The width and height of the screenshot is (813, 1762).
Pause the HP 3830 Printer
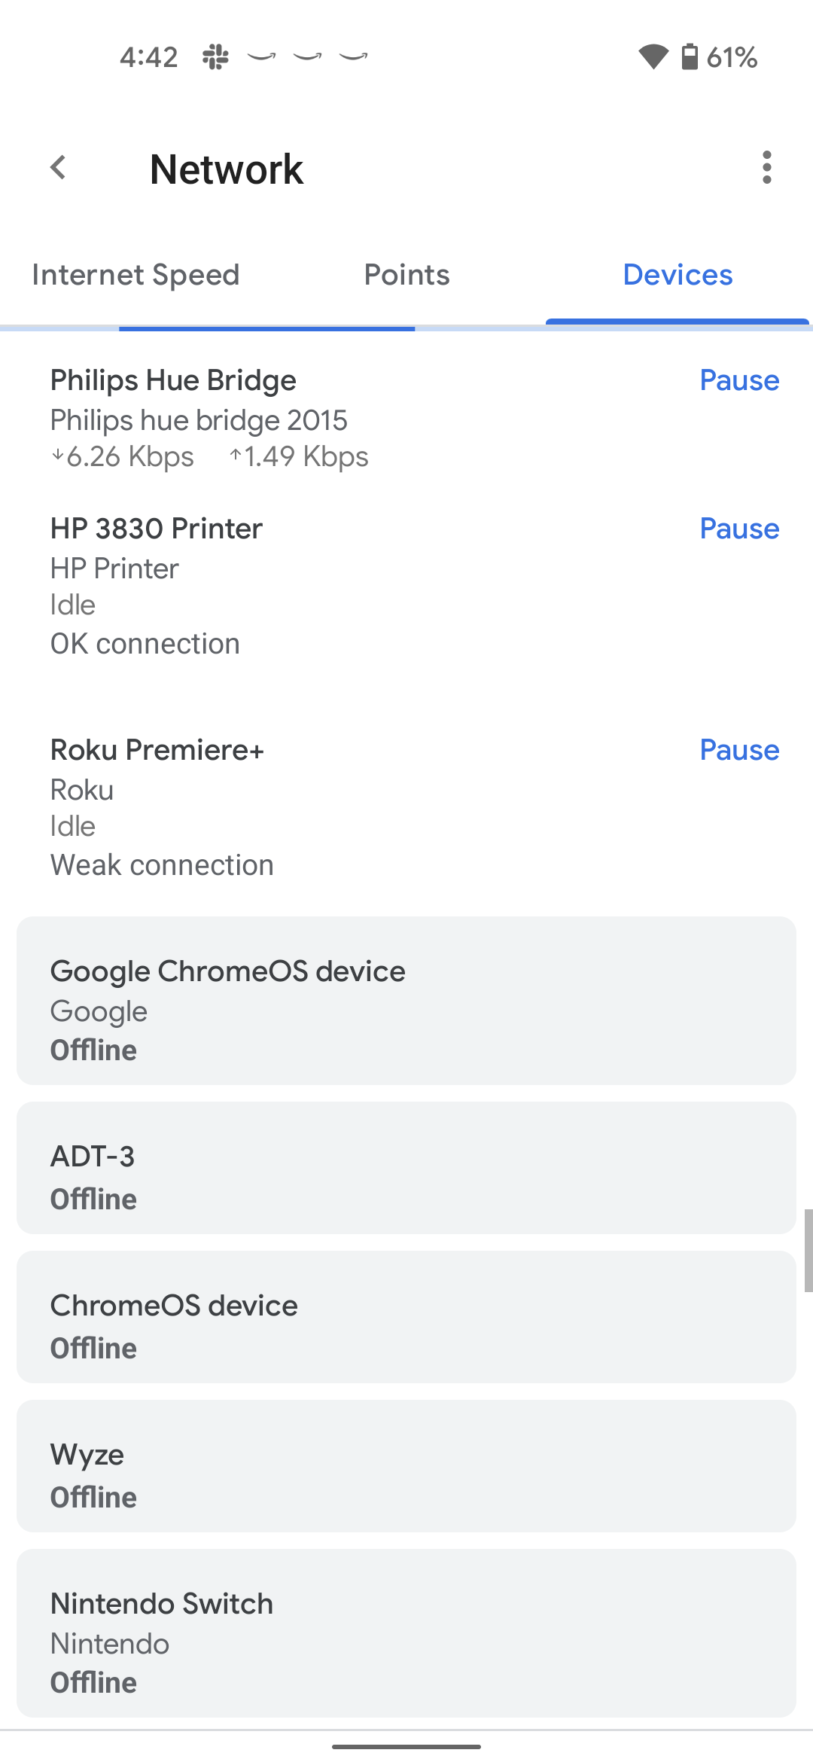739,529
